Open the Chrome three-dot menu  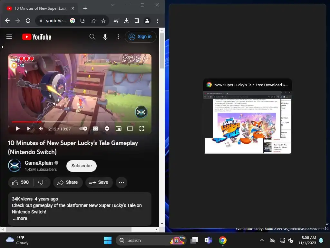(158, 21)
